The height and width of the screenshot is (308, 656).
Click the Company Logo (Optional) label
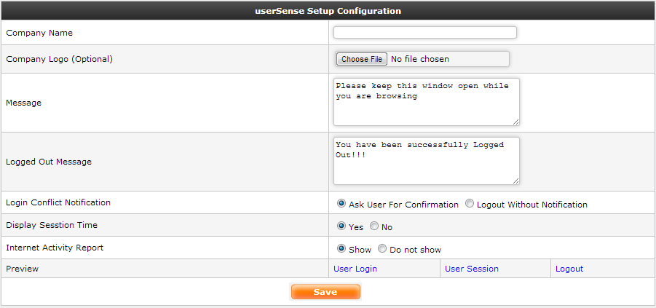click(x=60, y=59)
